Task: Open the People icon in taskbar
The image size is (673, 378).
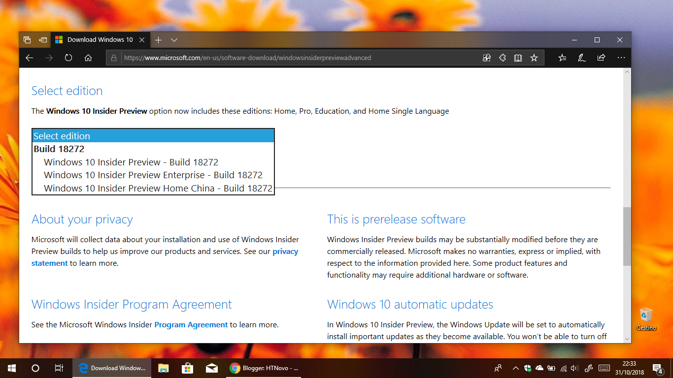Action: 499,368
